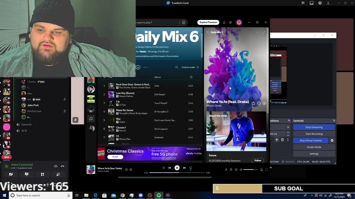The height and width of the screenshot is (199, 355).
Task: Sort tracks by duration clock column
Action: coord(191,77)
